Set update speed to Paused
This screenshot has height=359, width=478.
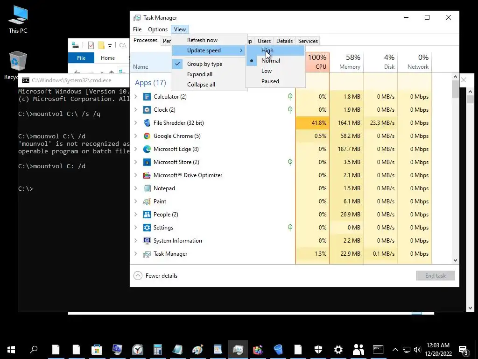pyautogui.click(x=275, y=81)
